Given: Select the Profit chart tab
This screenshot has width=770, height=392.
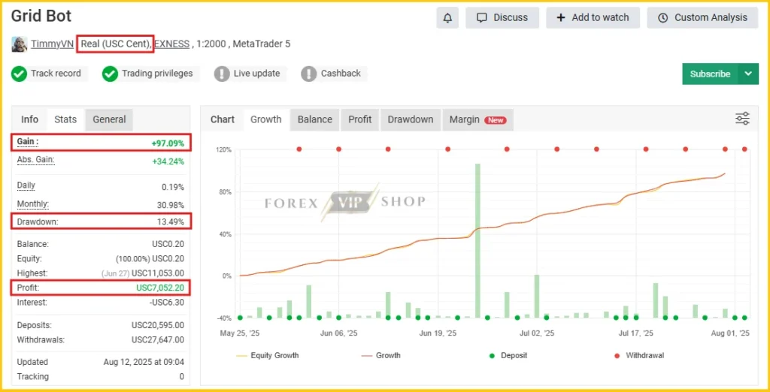Looking at the screenshot, I should point(360,119).
